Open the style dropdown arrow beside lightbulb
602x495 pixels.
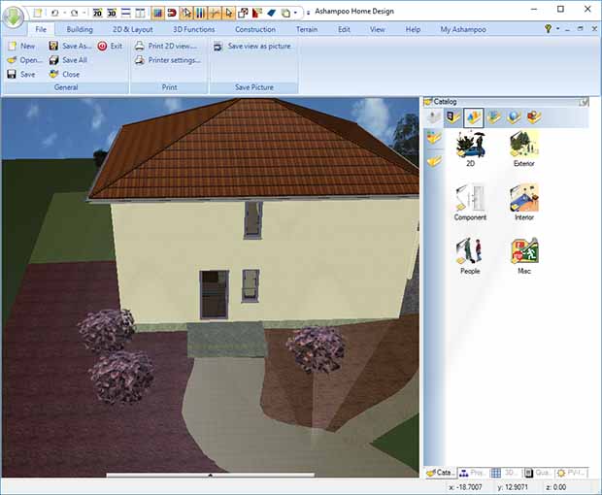pos(558,29)
